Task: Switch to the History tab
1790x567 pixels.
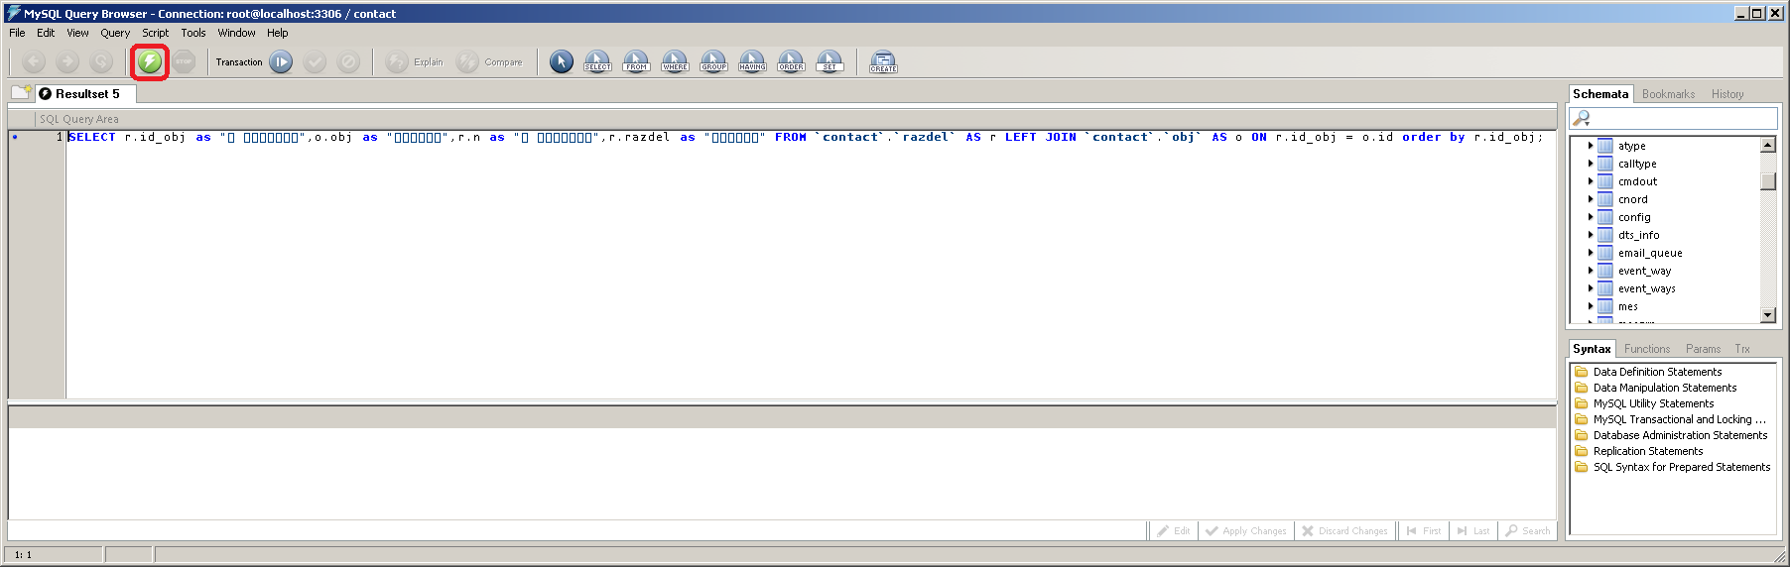Action: pos(1727,94)
